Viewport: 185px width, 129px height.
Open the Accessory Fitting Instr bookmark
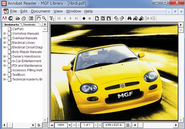[27, 70]
